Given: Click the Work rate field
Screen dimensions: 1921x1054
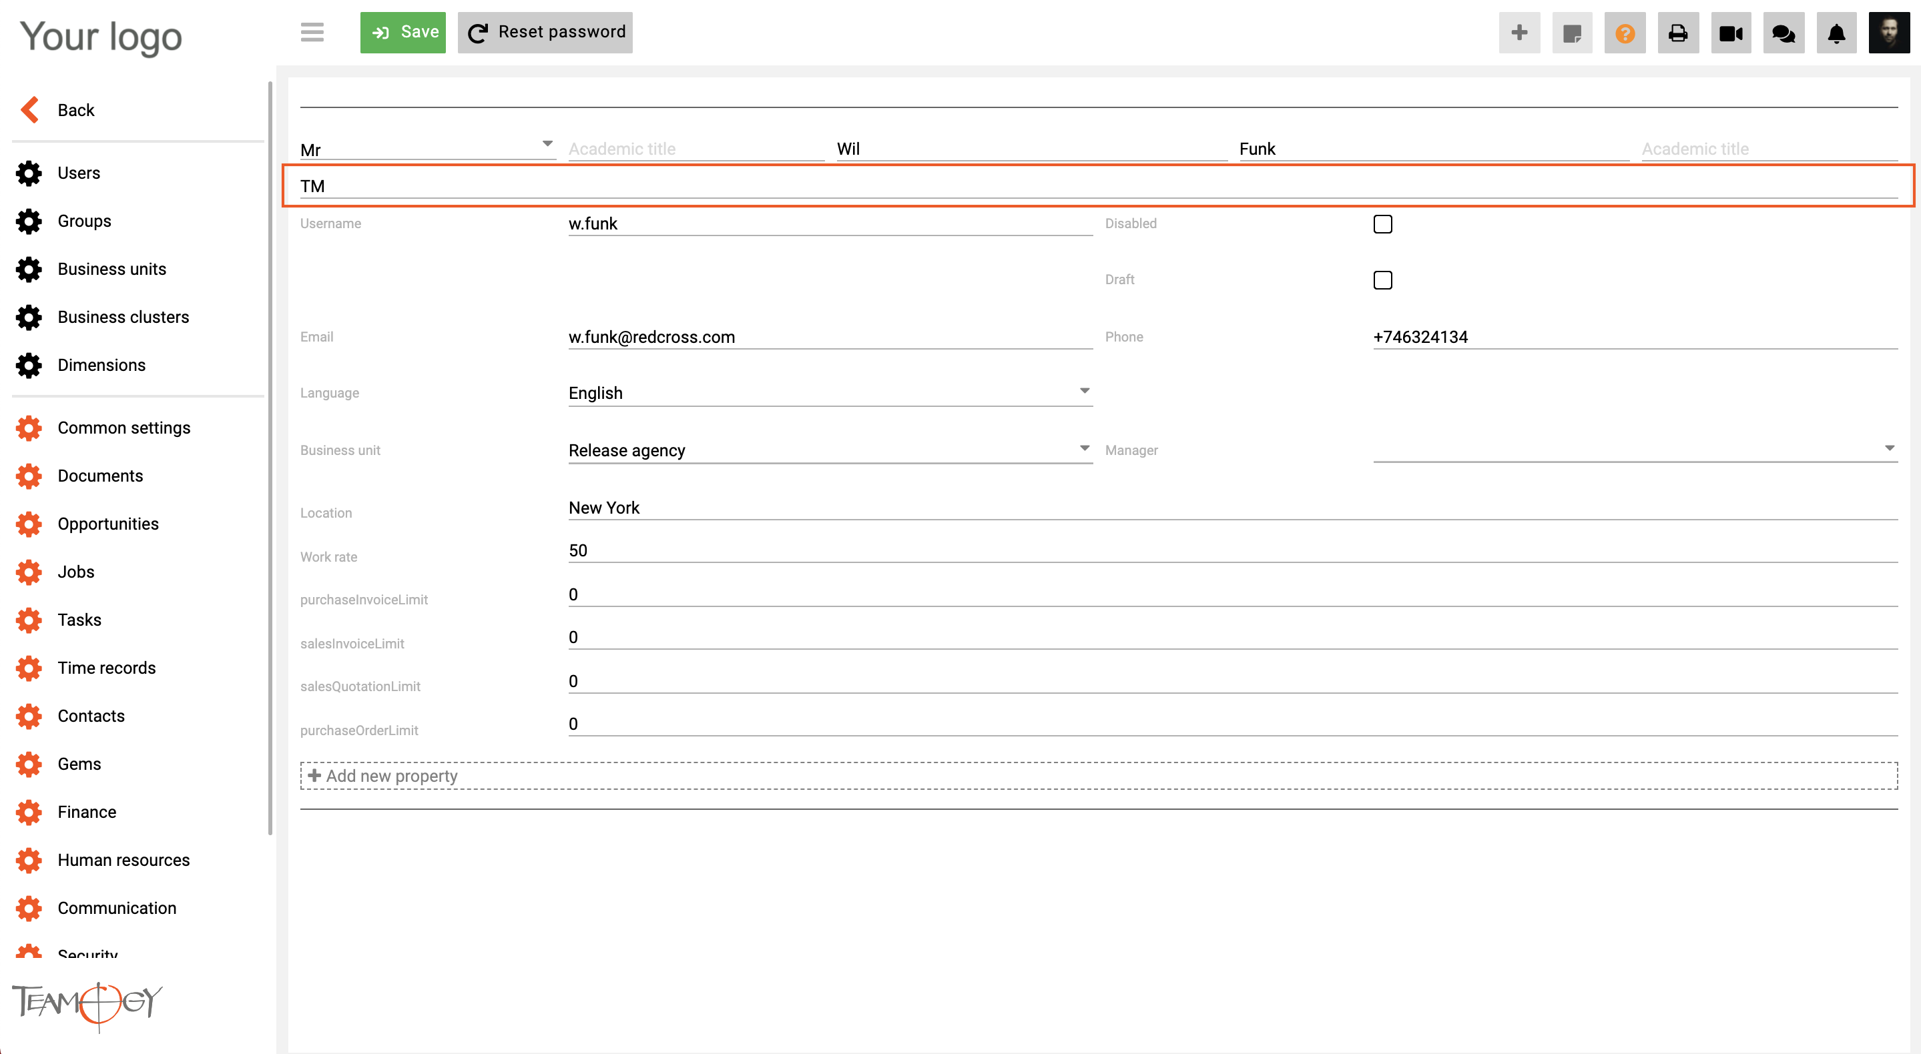Looking at the screenshot, I should point(1233,551).
